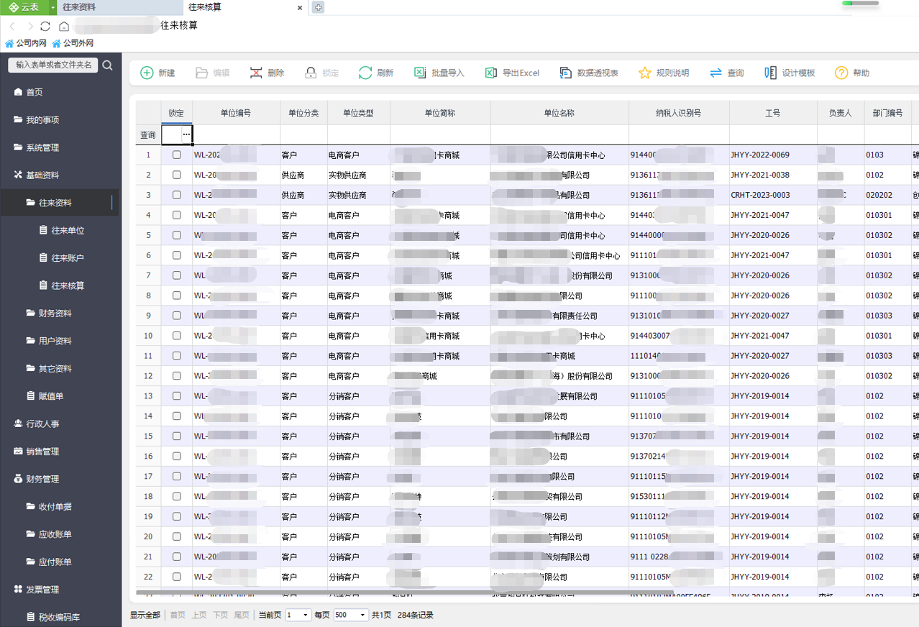Tick the lock checkbox in row 2
This screenshot has height=627, width=919.
[177, 175]
